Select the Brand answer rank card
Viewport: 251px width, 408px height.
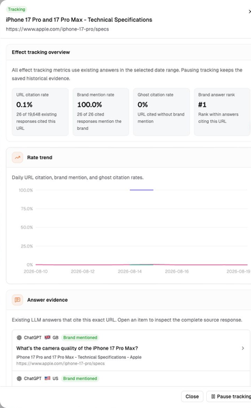(x=222, y=112)
